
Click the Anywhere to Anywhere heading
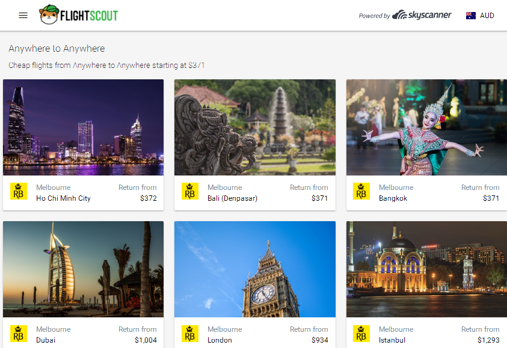tap(57, 49)
